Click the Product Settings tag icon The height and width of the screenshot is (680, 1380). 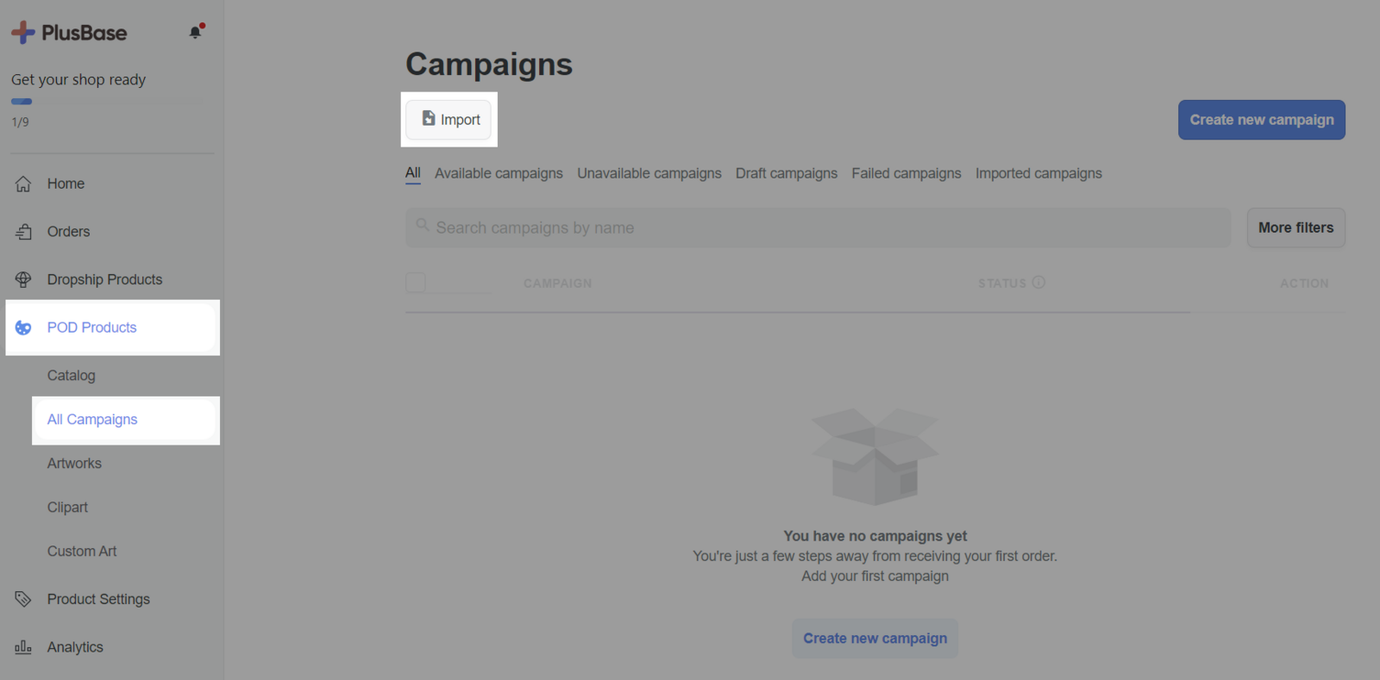click(23, 599)
